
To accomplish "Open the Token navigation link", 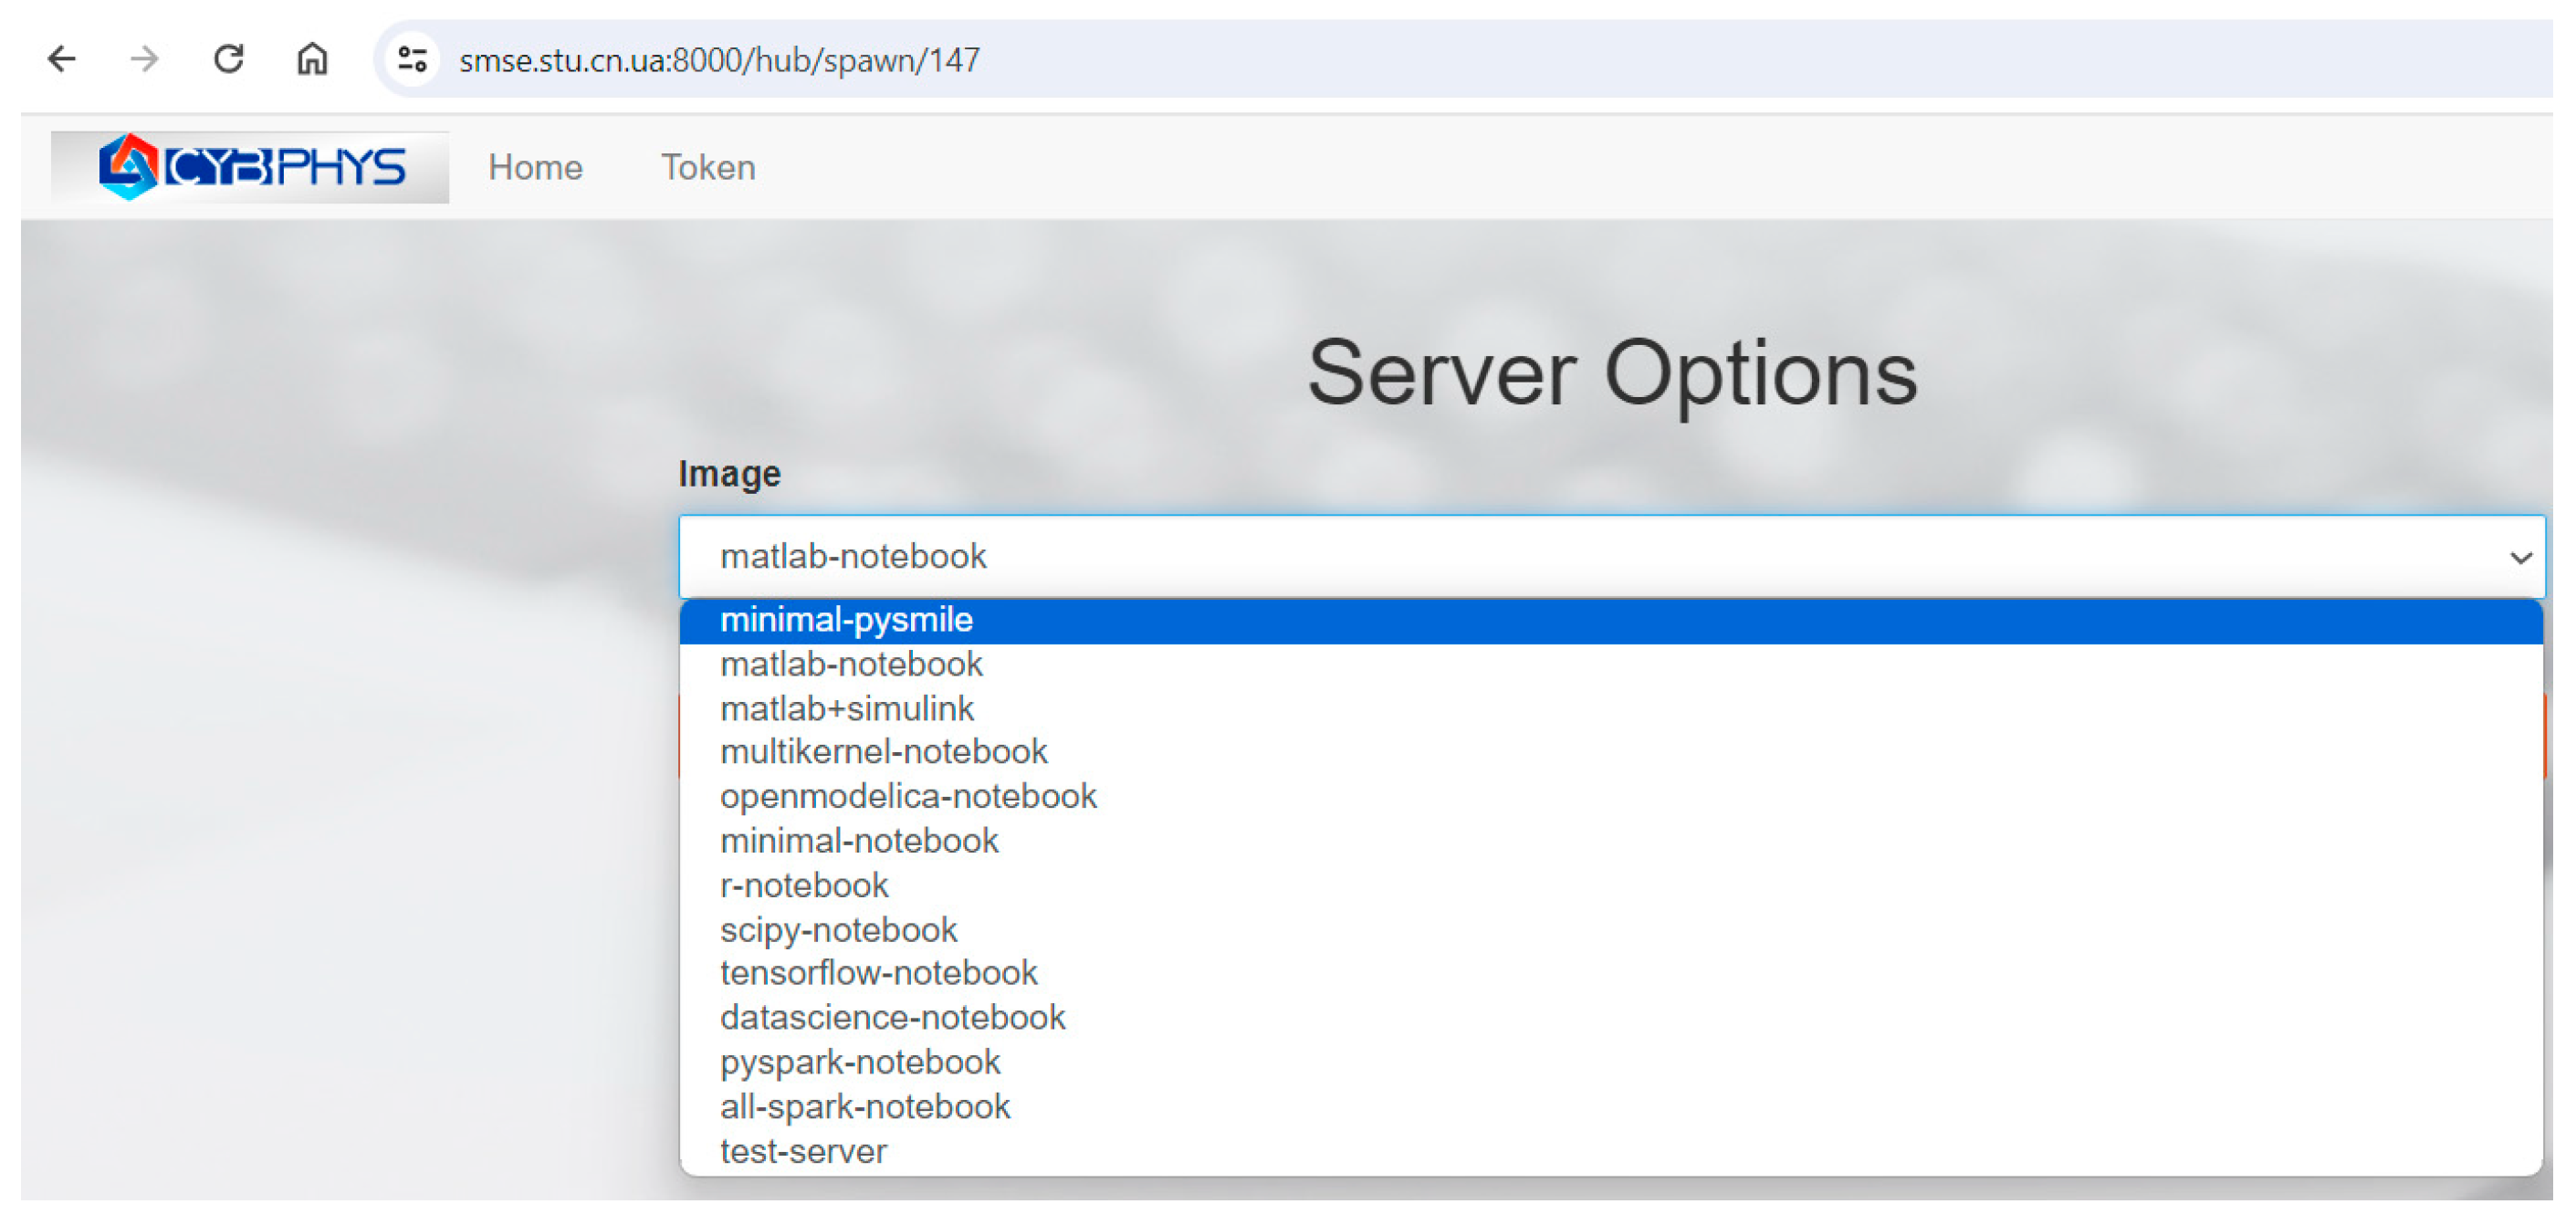I will point(708,167).
